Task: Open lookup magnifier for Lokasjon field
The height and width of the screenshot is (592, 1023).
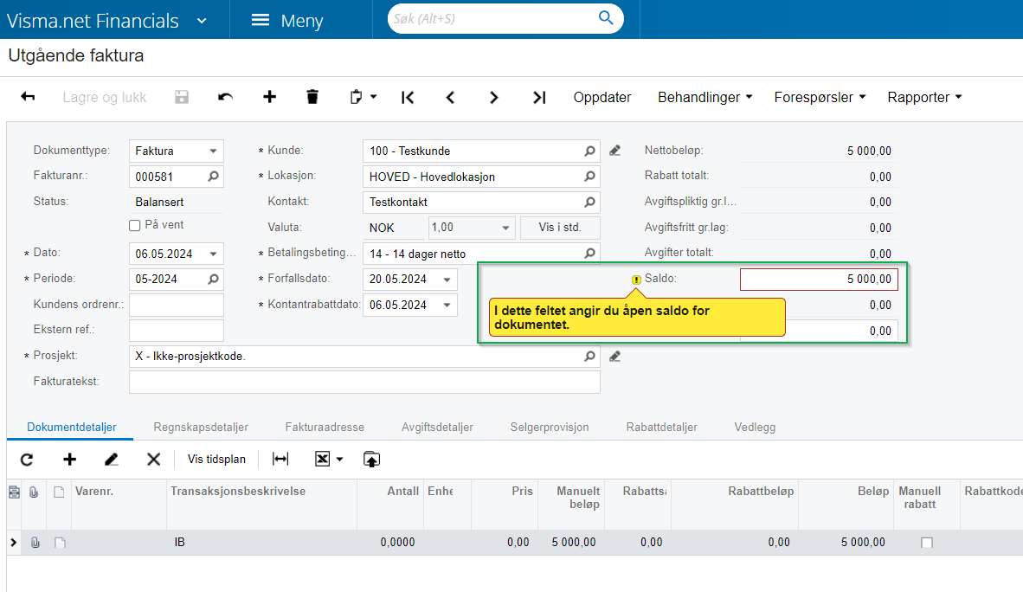Action: [x=589, y=177]
